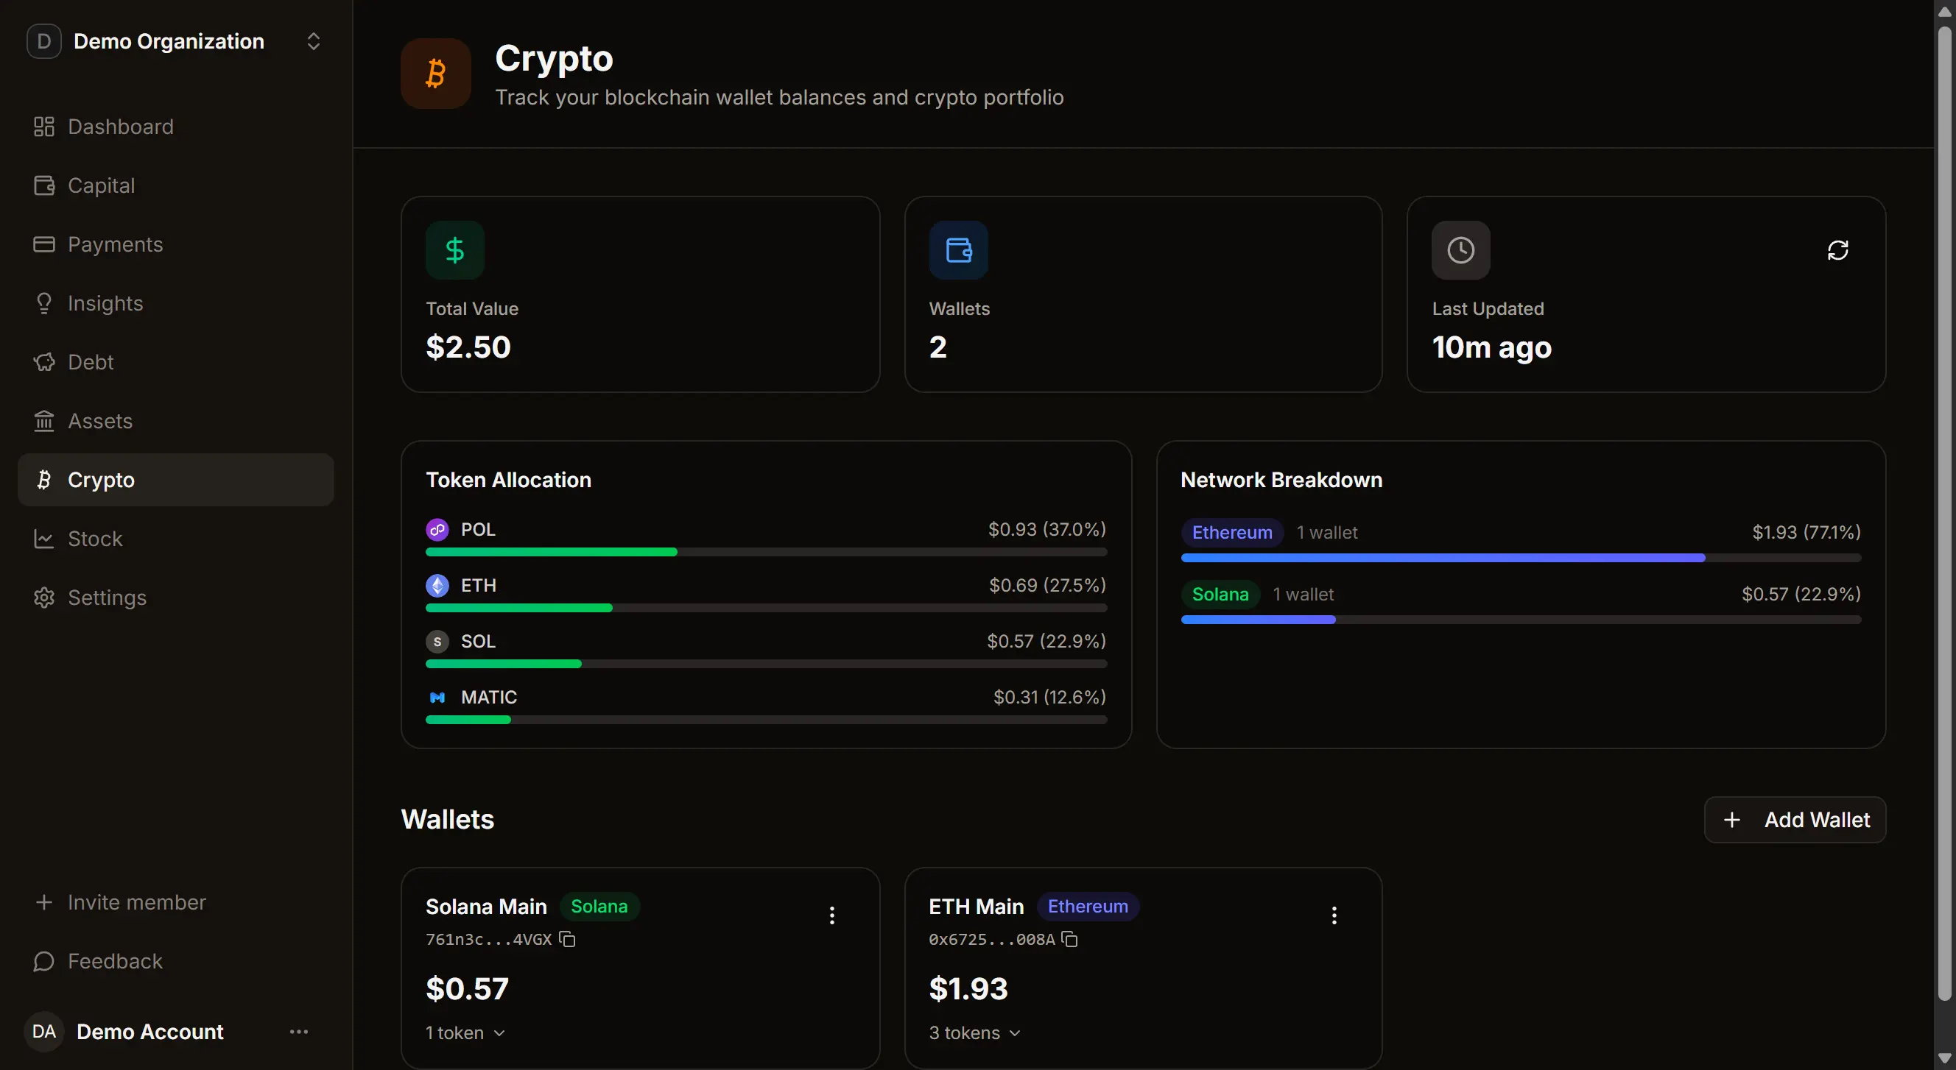The image size is (1956, 1070).
Task: Click the SOL token icon
Action: pos(437,641)
